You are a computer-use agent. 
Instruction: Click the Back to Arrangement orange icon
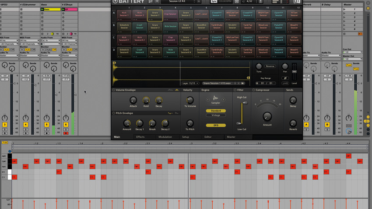(360, 34)
